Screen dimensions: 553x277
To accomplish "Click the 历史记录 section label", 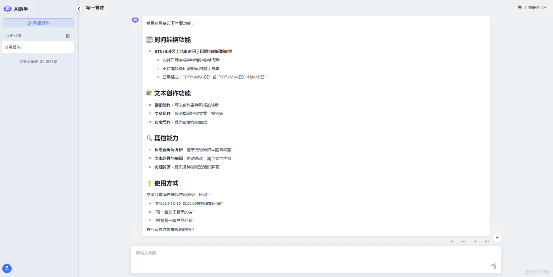I will 14,35.
